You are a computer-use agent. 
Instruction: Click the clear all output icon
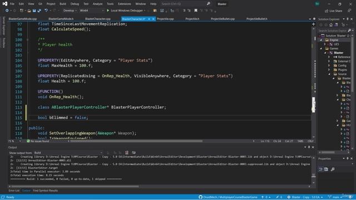click(x=127, y=153)
